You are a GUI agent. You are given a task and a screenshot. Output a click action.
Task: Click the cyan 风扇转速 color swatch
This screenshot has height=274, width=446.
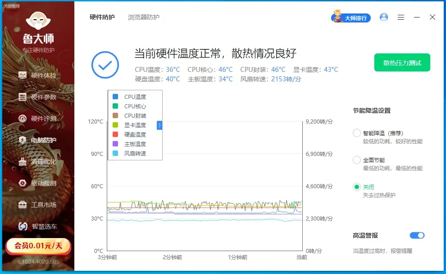click(x=115, y=153)
